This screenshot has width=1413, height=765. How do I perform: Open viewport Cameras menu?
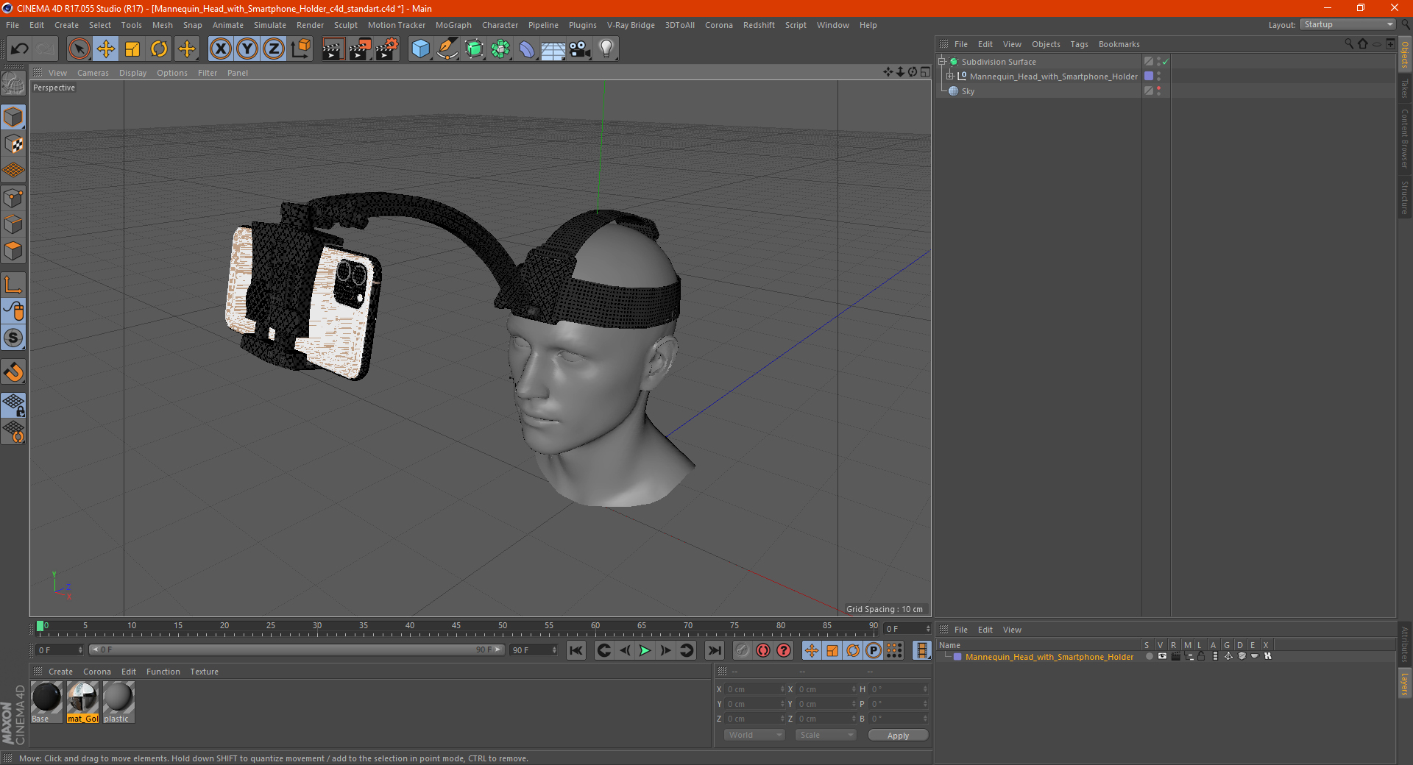point(93,73)
